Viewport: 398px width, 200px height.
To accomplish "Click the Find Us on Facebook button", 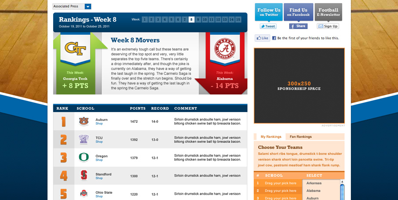I will (298, 12).
